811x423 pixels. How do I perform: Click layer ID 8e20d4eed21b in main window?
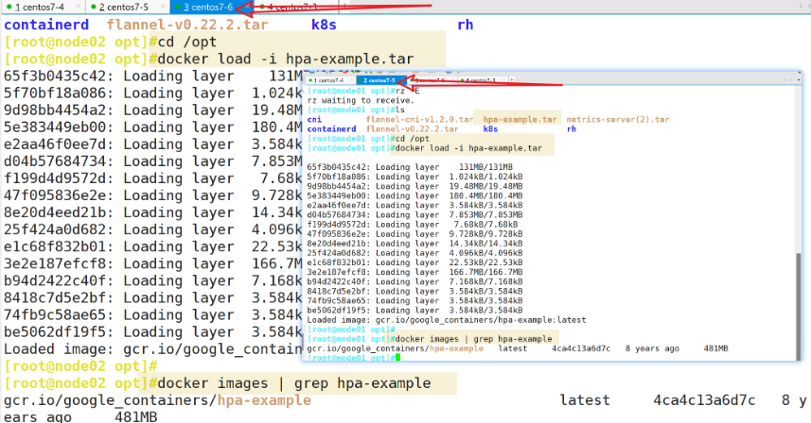click(54, 212)
